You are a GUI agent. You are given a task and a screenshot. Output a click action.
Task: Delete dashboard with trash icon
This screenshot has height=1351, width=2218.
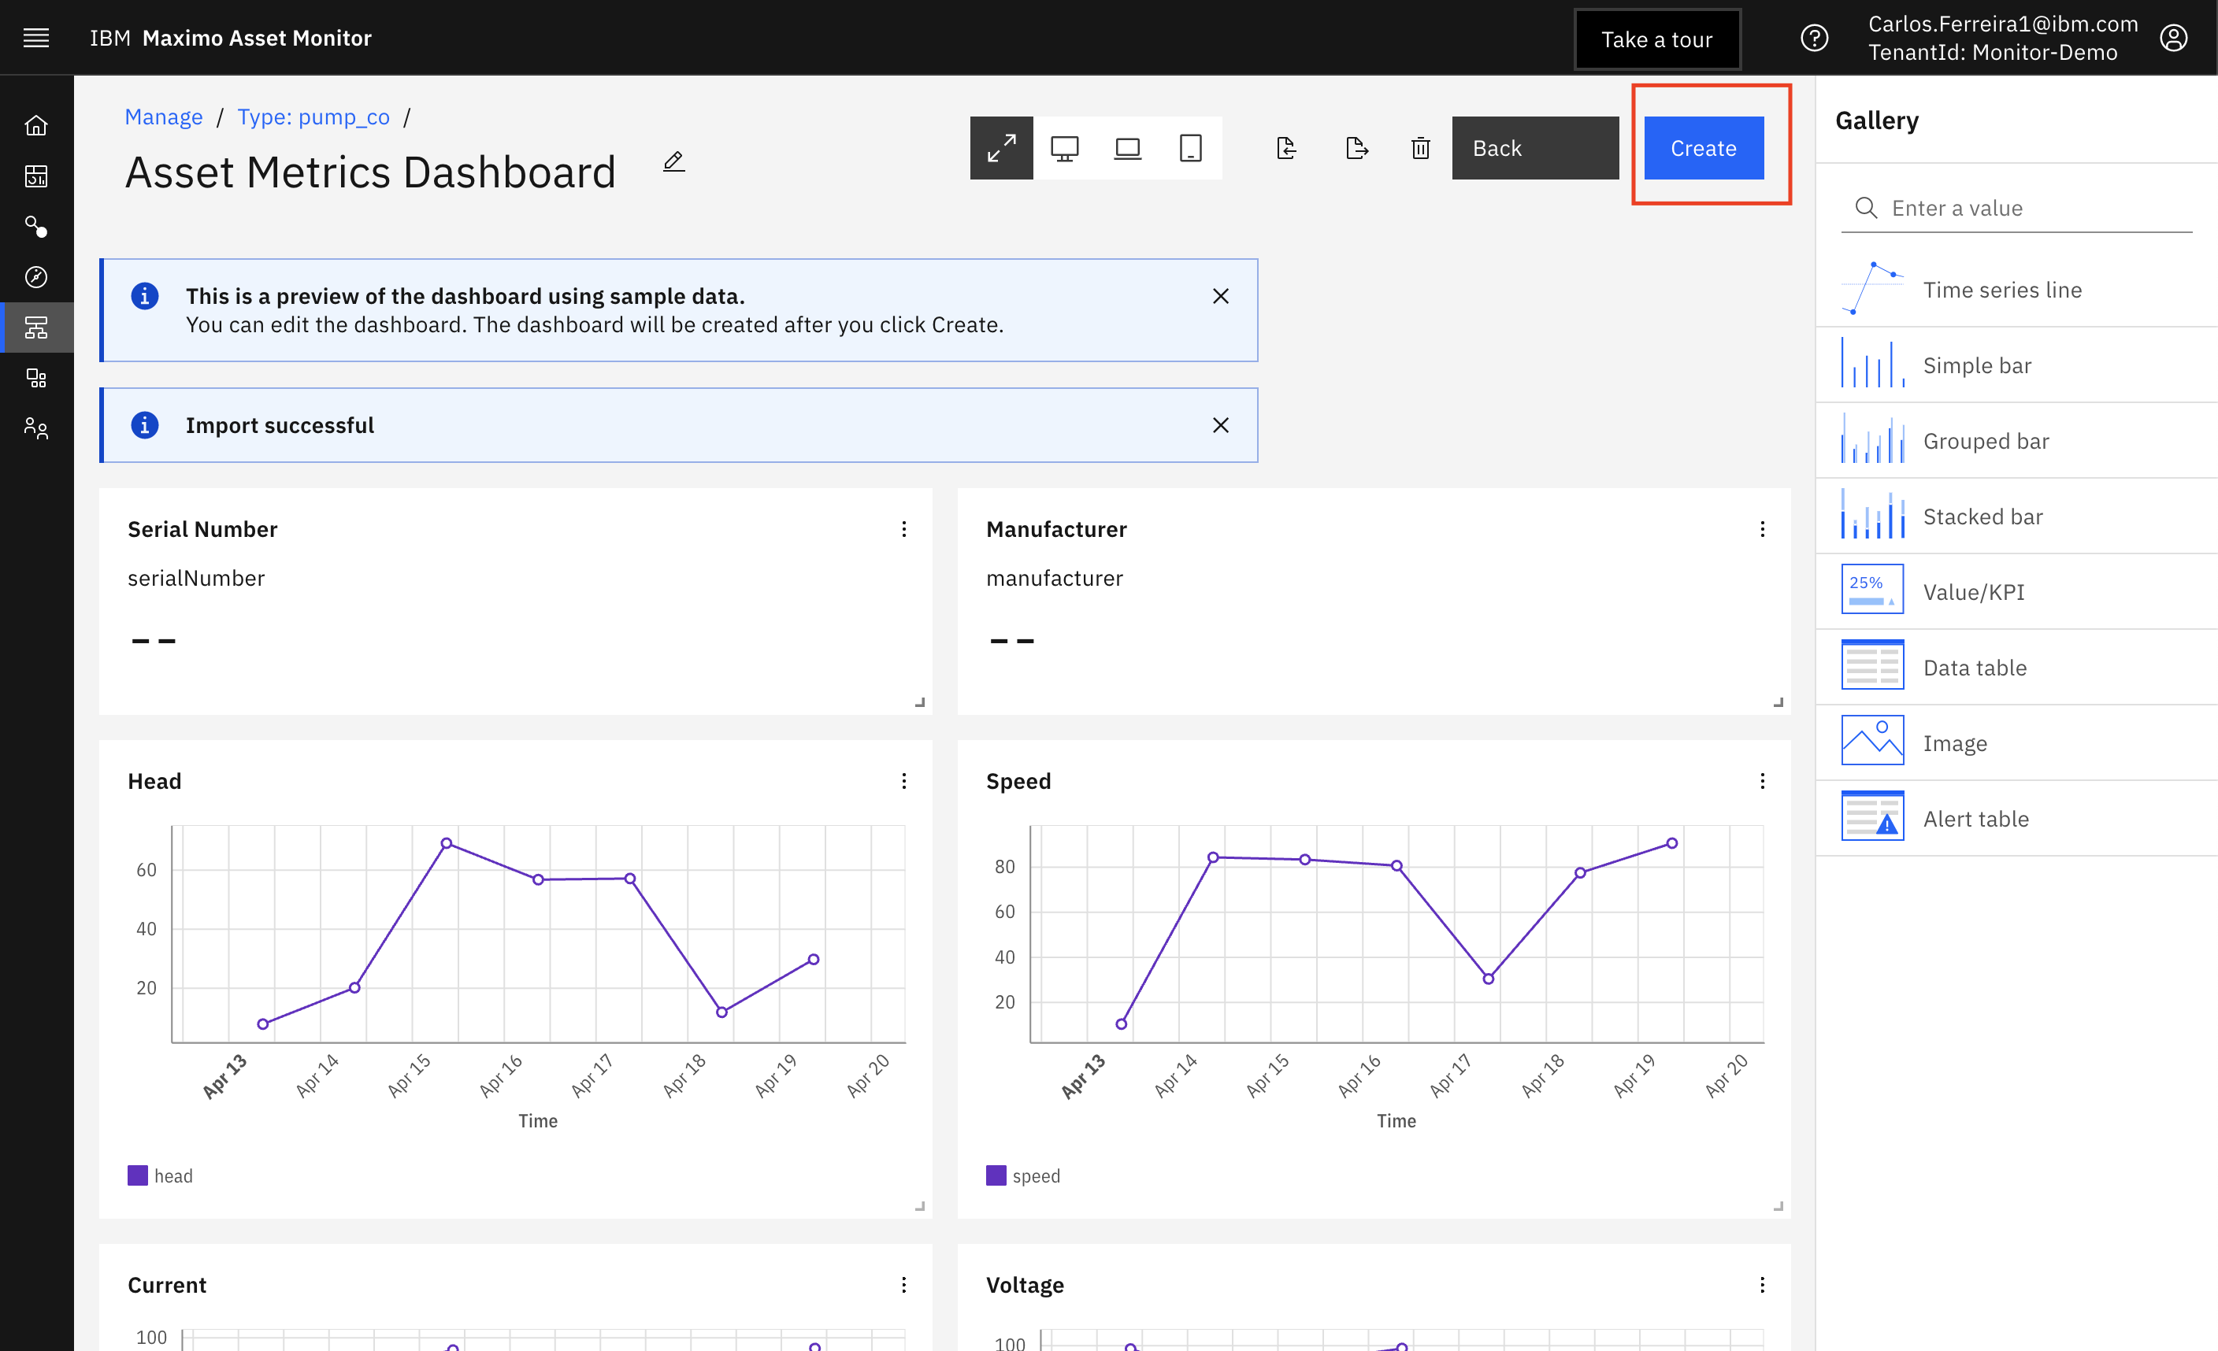[1420, 147]
